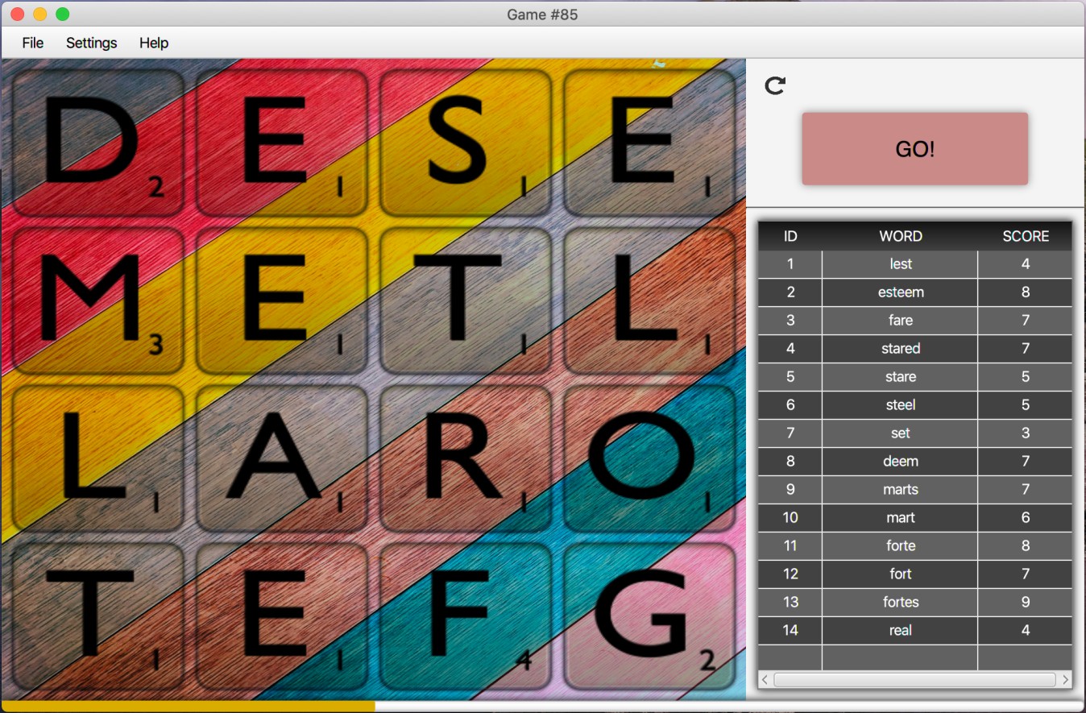This screenshot has width=1086, height=713.
Task: Click the refresh icon to reset the board
Action: click(774, 85)
